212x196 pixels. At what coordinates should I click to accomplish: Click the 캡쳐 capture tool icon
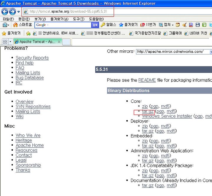pyautogui.click(x=161, y=25)
